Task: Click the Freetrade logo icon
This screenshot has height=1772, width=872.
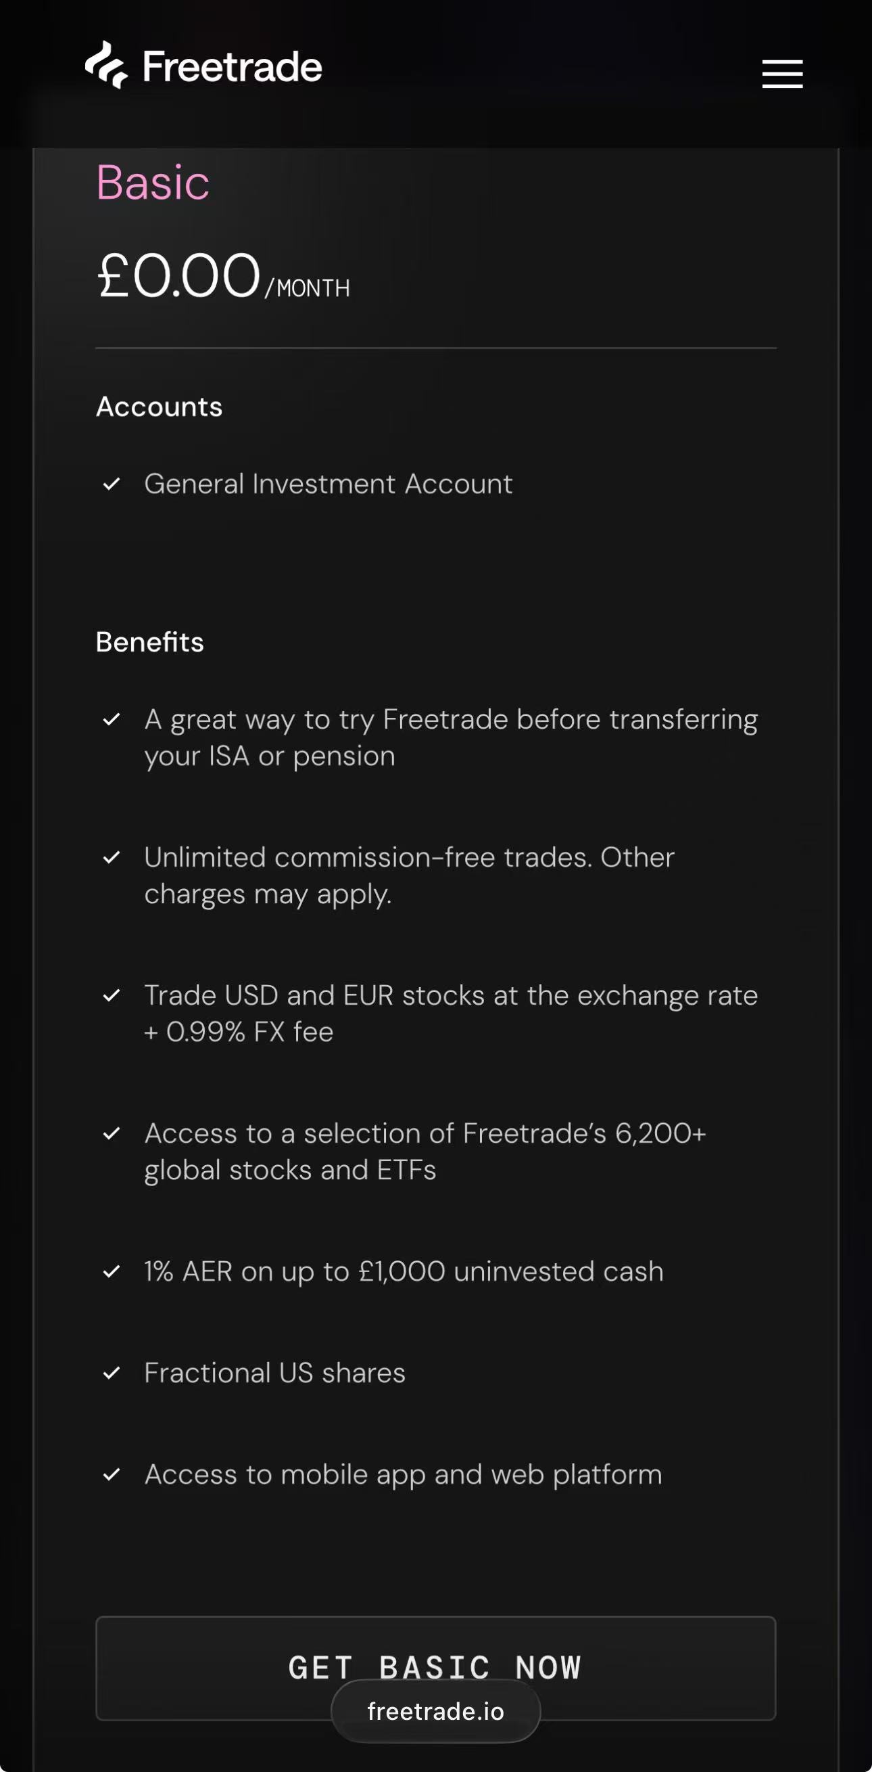Action: (x=107, y=65)
